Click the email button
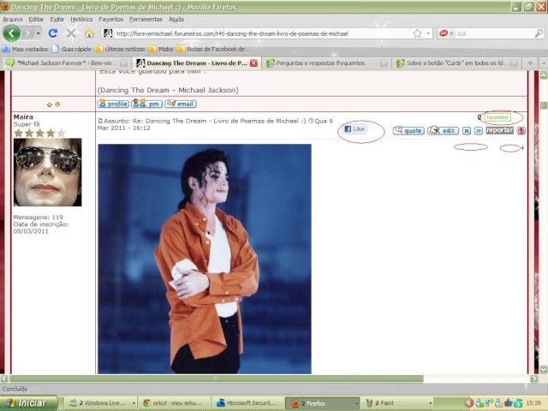The height and width of the screenshot is (411, 548). click(181, 104)
